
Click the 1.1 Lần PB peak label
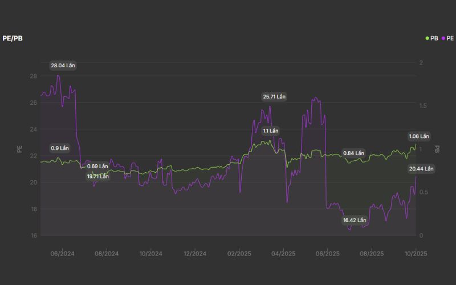point(270,131)
